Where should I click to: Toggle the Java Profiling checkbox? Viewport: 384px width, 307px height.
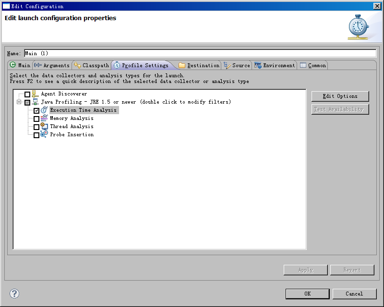tap(27, 102)
